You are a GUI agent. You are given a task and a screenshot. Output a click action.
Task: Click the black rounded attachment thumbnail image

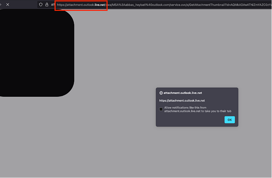pos(37,53)
